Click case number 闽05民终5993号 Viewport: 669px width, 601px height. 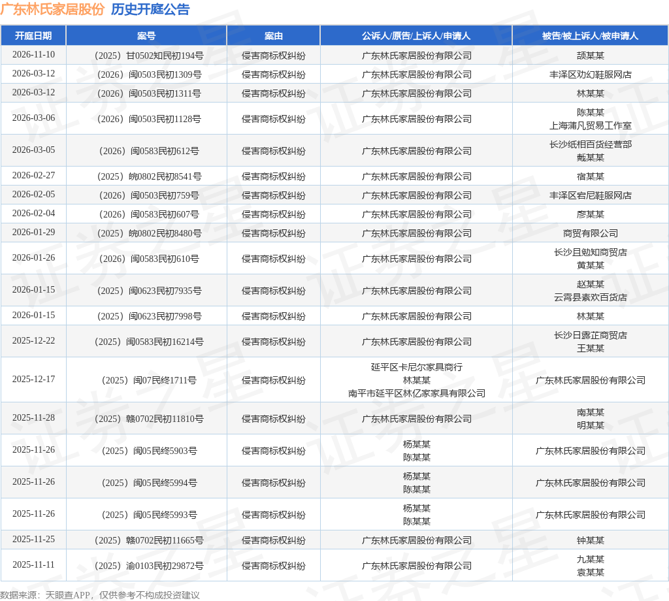[x=149, y=515]
